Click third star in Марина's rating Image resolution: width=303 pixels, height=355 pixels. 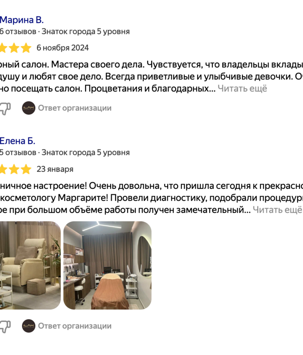26,48
